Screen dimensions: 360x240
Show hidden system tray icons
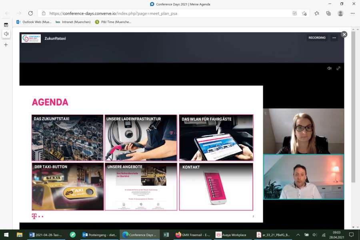pos(298,235)
